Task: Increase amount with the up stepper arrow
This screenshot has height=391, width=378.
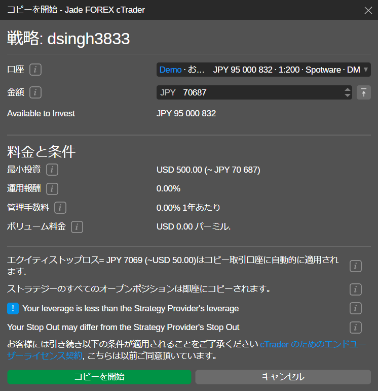Action: tap(347, 90)
